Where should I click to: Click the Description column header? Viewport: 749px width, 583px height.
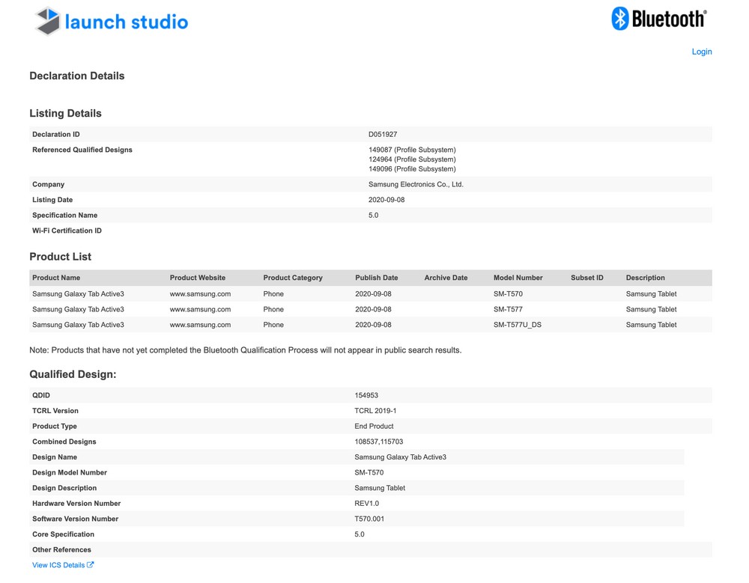(646, 278)
